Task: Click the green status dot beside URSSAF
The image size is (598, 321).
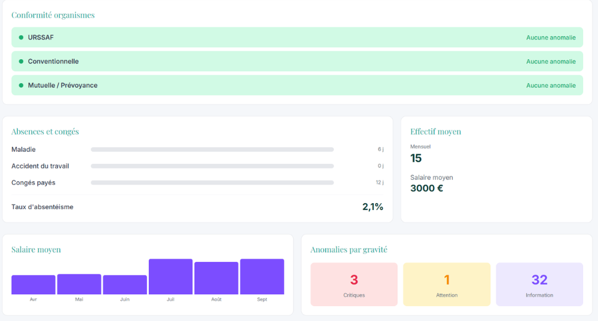Action: pos(21,38)
